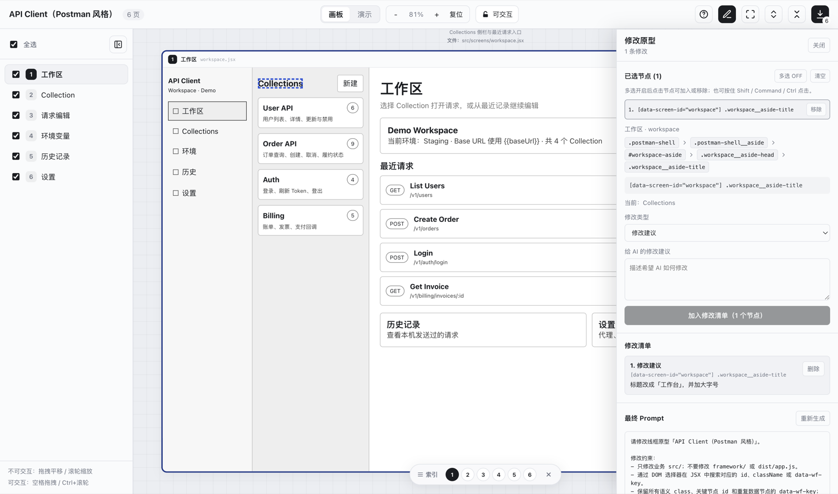Viewport: 838px width, 494px height.
Task: Open the List Users recent request
Action: tap(498, 190)
